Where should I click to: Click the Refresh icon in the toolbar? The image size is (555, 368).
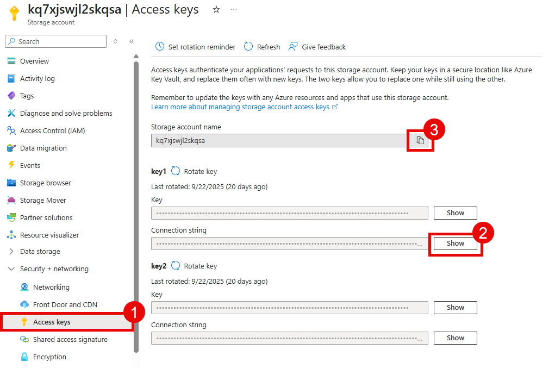(x=248, y=47)
